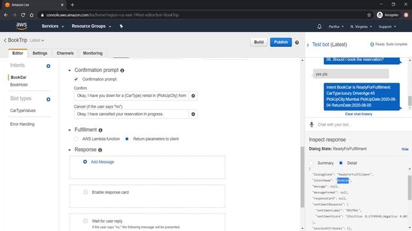Viewport: 412px width, 231px height.
Task: Open the Services dropdown menu
Action: pos(53,26)
